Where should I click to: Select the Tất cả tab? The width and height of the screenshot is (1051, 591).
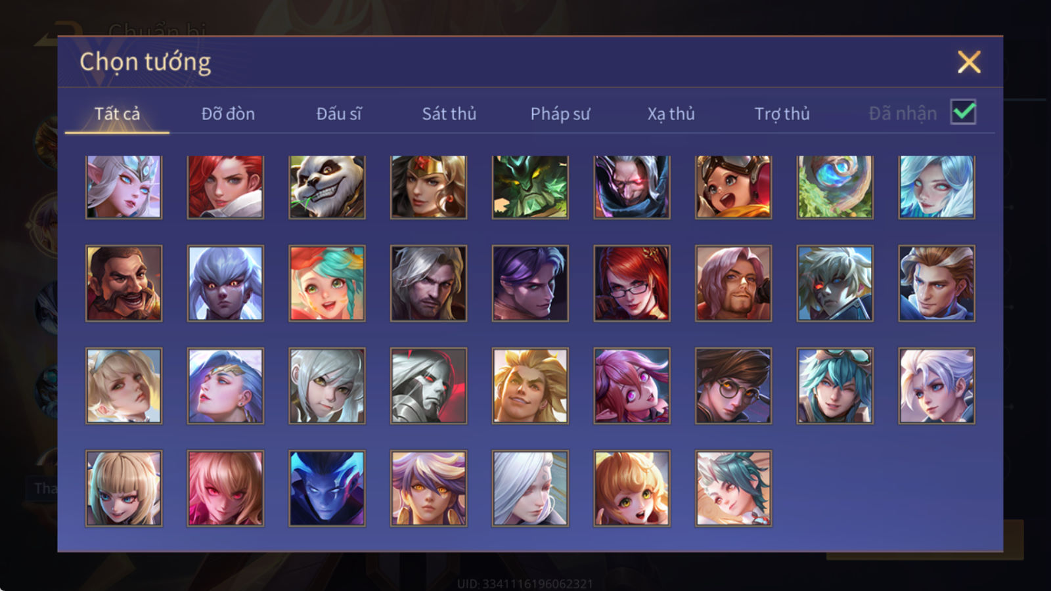tap(117, 114)
